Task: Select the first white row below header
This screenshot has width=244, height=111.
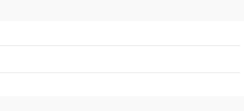Action: click(120, 33)
